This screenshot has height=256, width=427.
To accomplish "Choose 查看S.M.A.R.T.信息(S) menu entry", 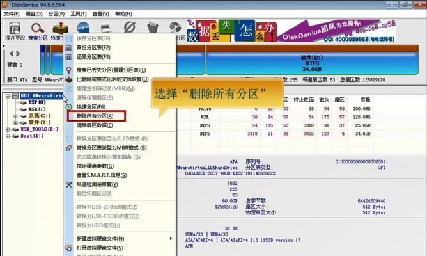I will (102, 175).
